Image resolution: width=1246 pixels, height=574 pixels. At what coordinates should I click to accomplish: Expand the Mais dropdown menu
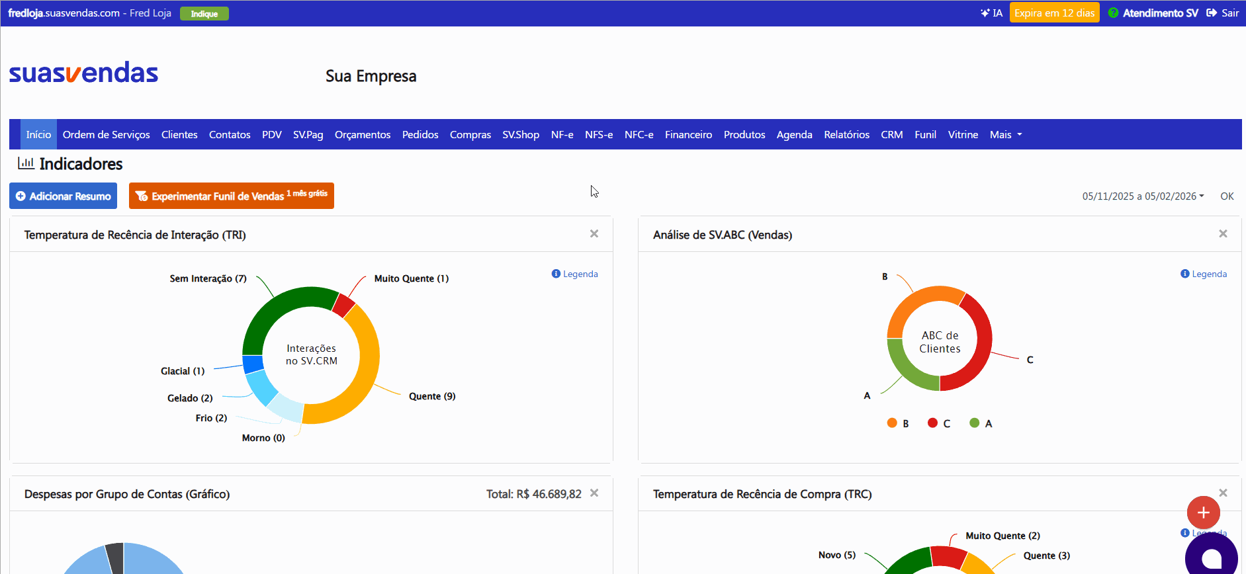click(1006, 134)
